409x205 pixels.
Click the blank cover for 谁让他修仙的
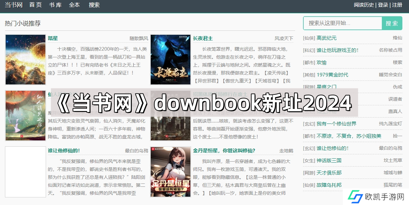coord(26,172)
